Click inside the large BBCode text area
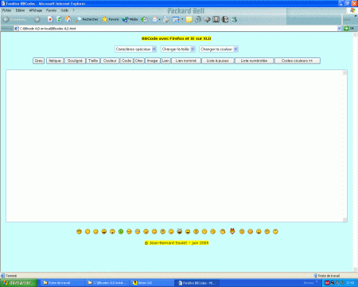This screenshot has height=287, width=358. (174, 146)
